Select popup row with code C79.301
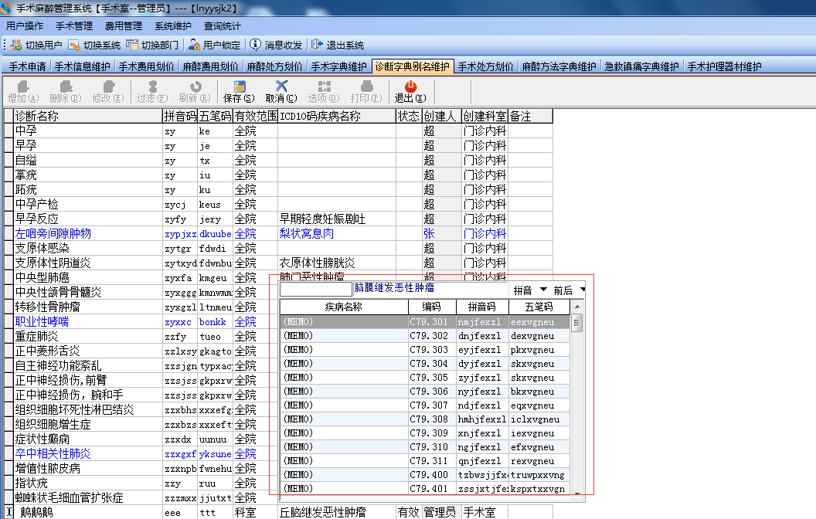 425,322
